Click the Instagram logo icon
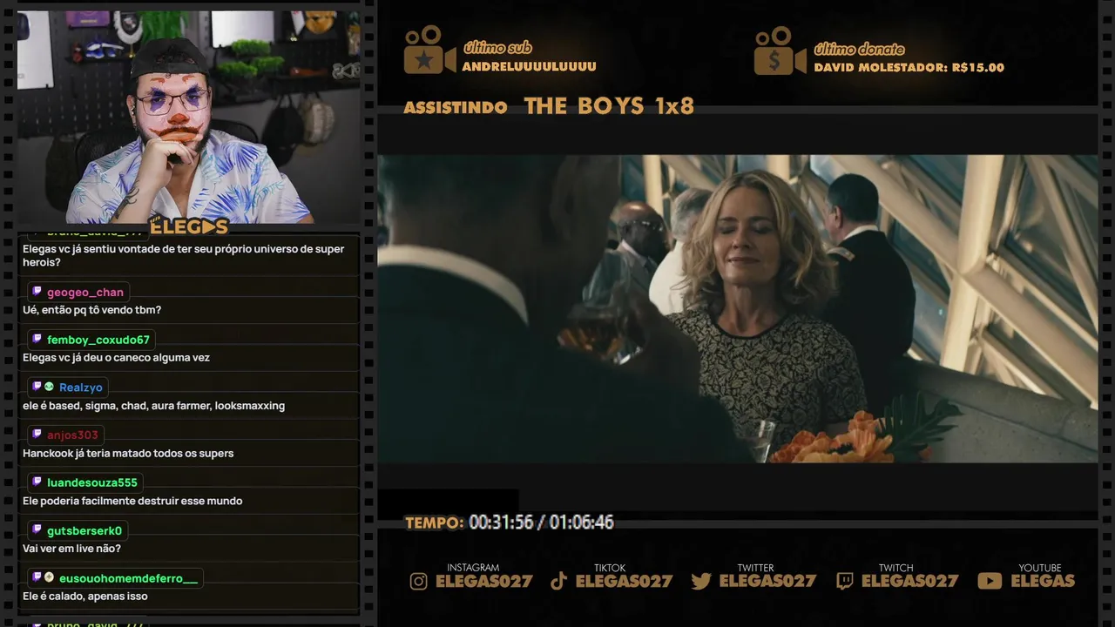This screenshot has width=1115, height=627. click(x=419, y=582)
